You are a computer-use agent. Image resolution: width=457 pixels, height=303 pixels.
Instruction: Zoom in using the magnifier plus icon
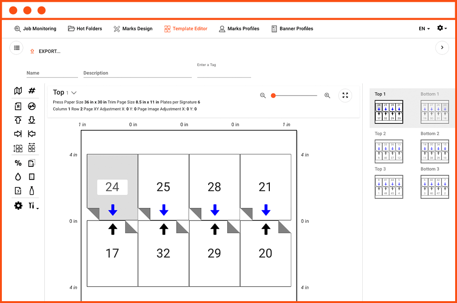327,95
